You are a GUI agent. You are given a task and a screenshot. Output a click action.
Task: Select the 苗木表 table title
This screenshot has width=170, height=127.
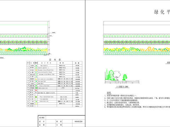(55, 60)
